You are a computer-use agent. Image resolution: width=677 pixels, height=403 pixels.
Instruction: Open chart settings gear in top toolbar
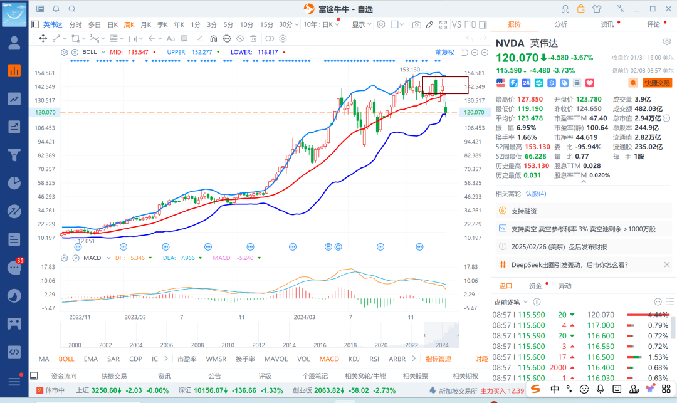381,24
